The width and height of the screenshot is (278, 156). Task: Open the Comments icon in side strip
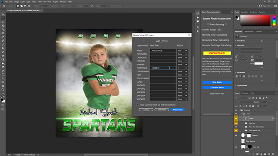pos(198,21)
